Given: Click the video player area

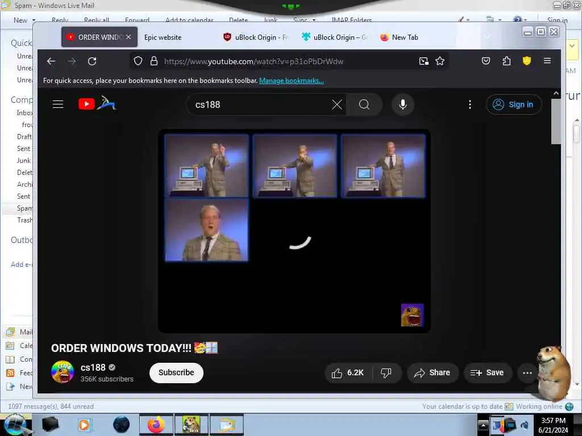Looking at the screenshot, I should coord(294,230).
